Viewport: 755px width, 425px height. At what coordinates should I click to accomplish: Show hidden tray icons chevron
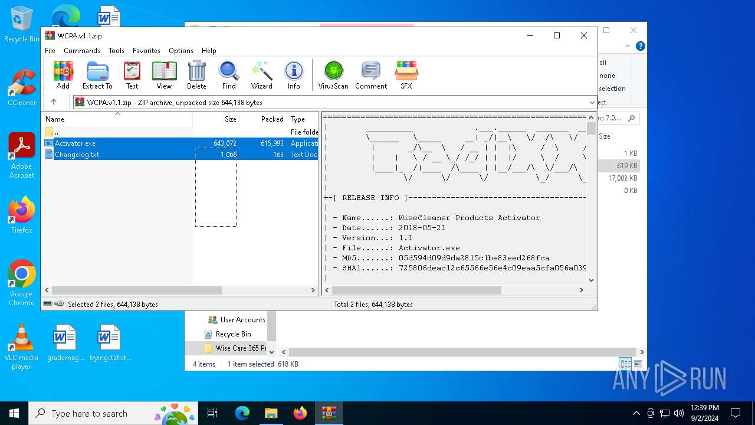pos(636,413)
